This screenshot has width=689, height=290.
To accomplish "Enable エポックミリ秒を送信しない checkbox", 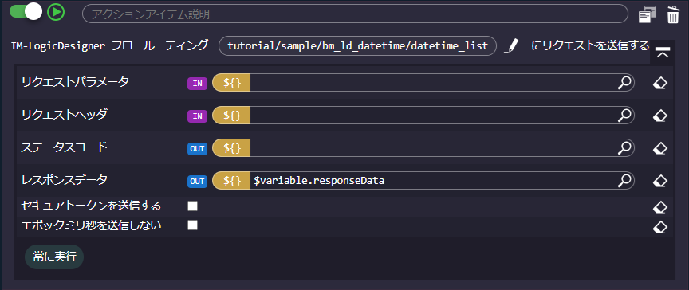I will point(192,225).
